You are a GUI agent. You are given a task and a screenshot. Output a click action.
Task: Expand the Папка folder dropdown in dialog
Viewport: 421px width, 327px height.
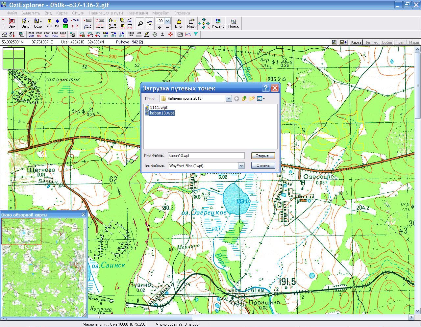(229, 98)
